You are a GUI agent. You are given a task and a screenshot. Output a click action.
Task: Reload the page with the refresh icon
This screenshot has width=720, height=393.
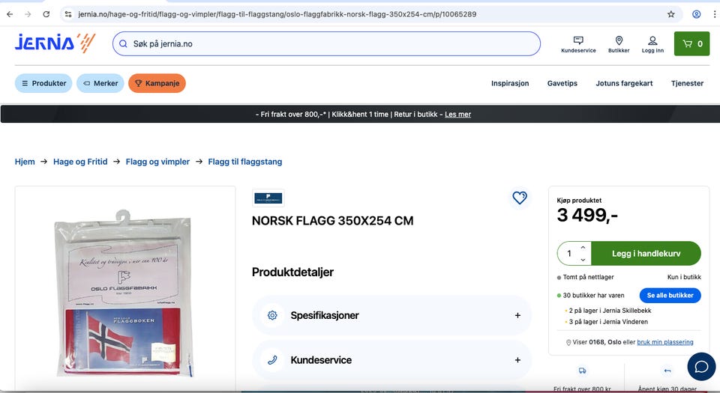(x=46, y=14)
